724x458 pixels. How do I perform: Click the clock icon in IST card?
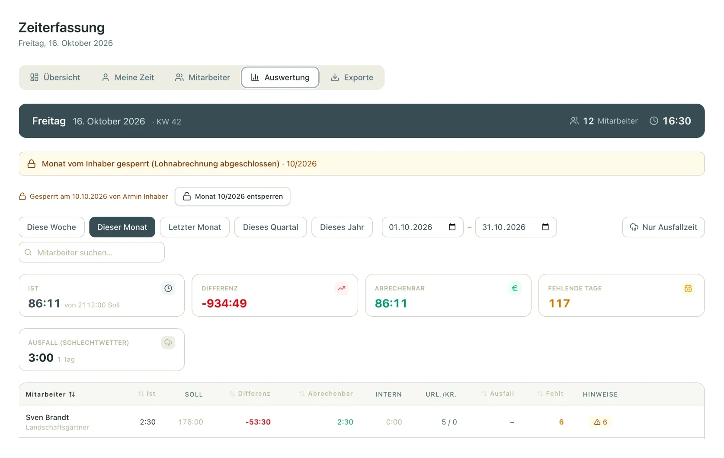point(168,288)
